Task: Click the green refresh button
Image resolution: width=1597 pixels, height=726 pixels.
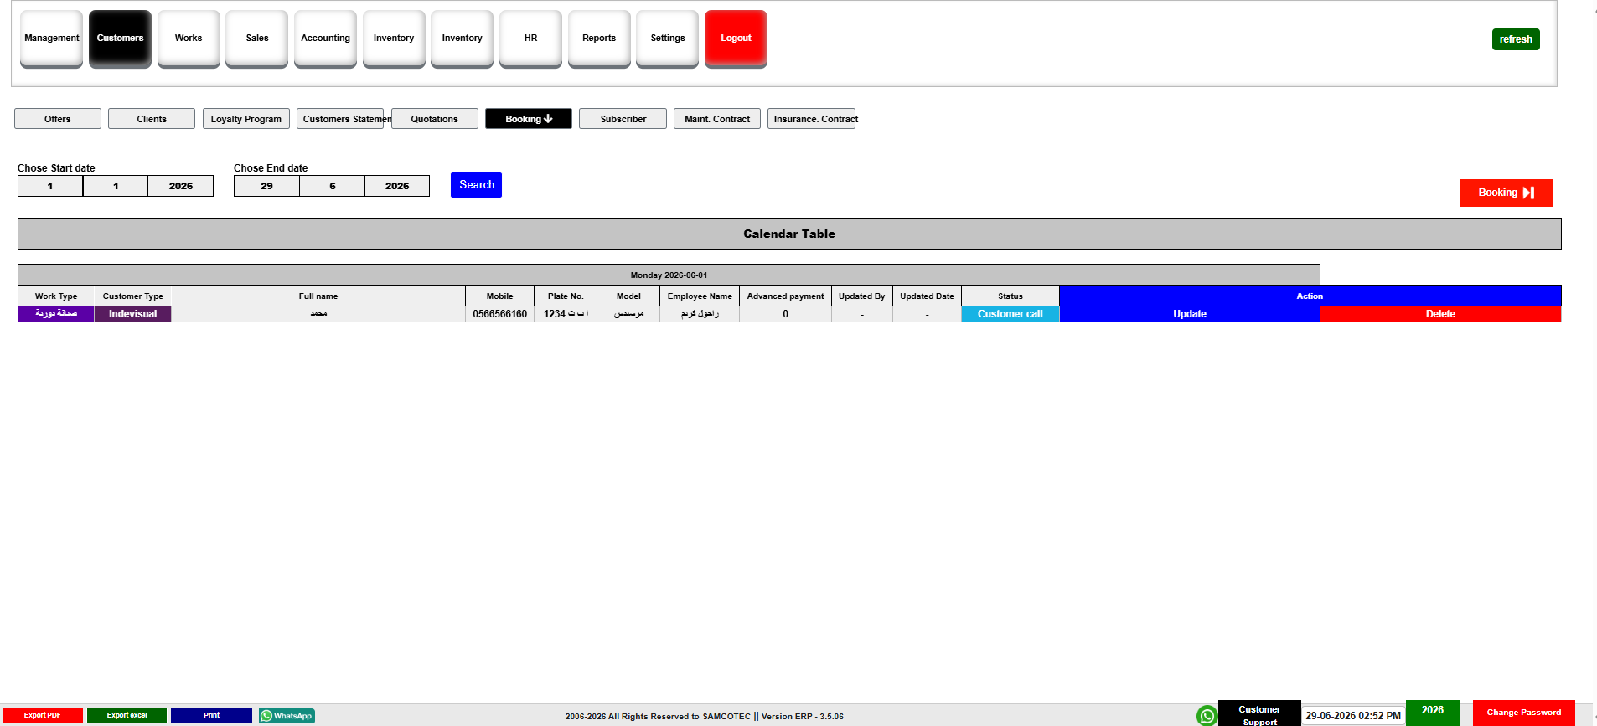Action: 1516,39
